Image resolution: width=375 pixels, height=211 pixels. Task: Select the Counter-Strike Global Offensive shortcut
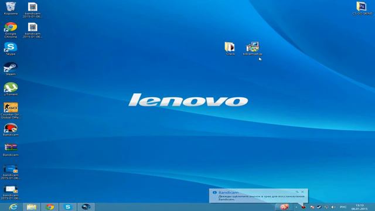(x=11, y=111)
